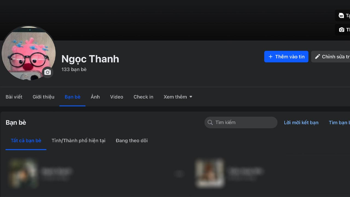350x197 pixels.
Task: Click the camera icon on the profile picture
Action: tap(48, 72)
